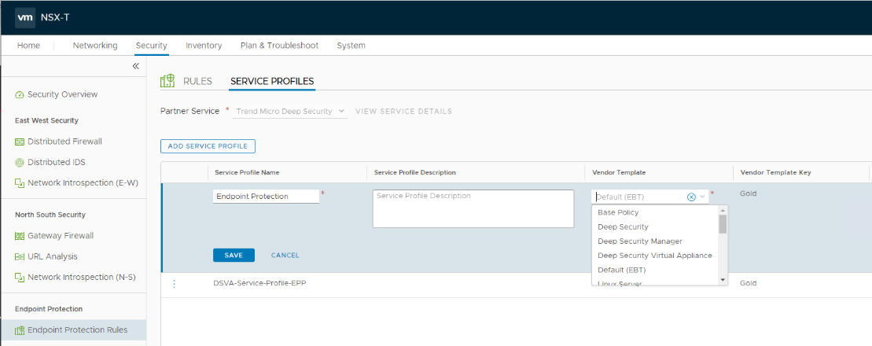The height and width of the screenshot is (346, 872).
Task: Click the URL Analysis icon
Action: click(20, 256)
